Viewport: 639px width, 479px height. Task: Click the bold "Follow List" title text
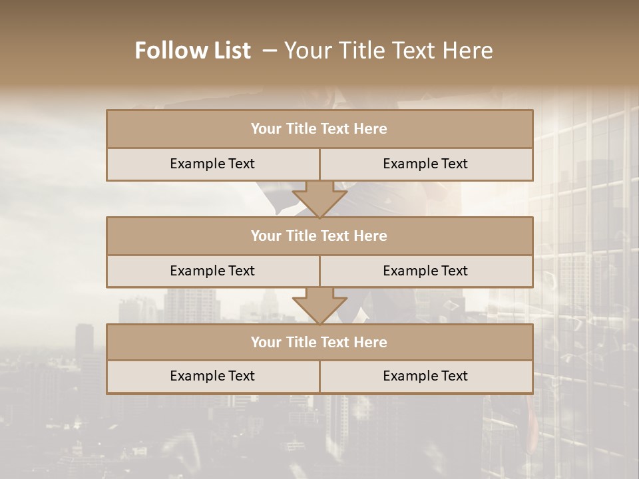pyautogui.click(x=193, y=51)
